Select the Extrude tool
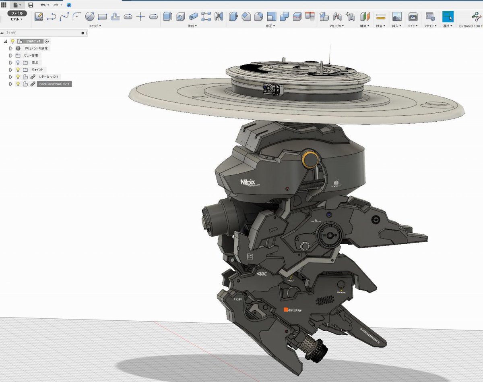The width and height of the screenshot is (483, 382). tap(167, 17)
